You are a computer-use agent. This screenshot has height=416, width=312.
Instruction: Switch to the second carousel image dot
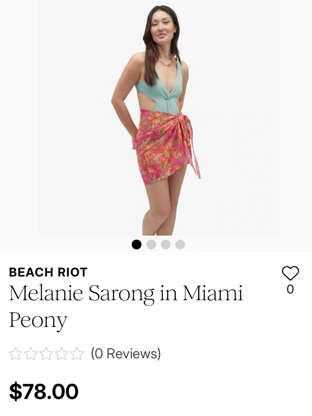coord(151,244)
